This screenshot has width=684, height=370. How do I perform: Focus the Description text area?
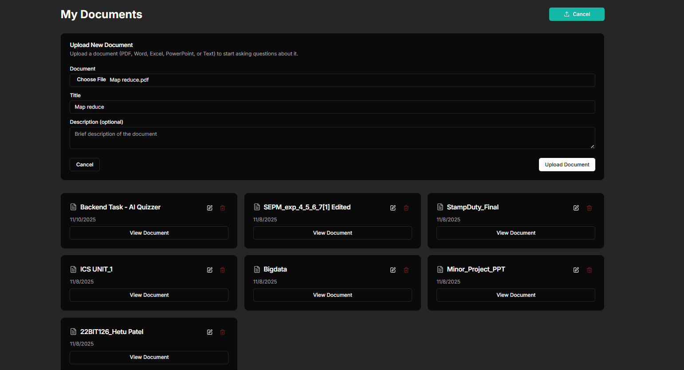point(332,138)
